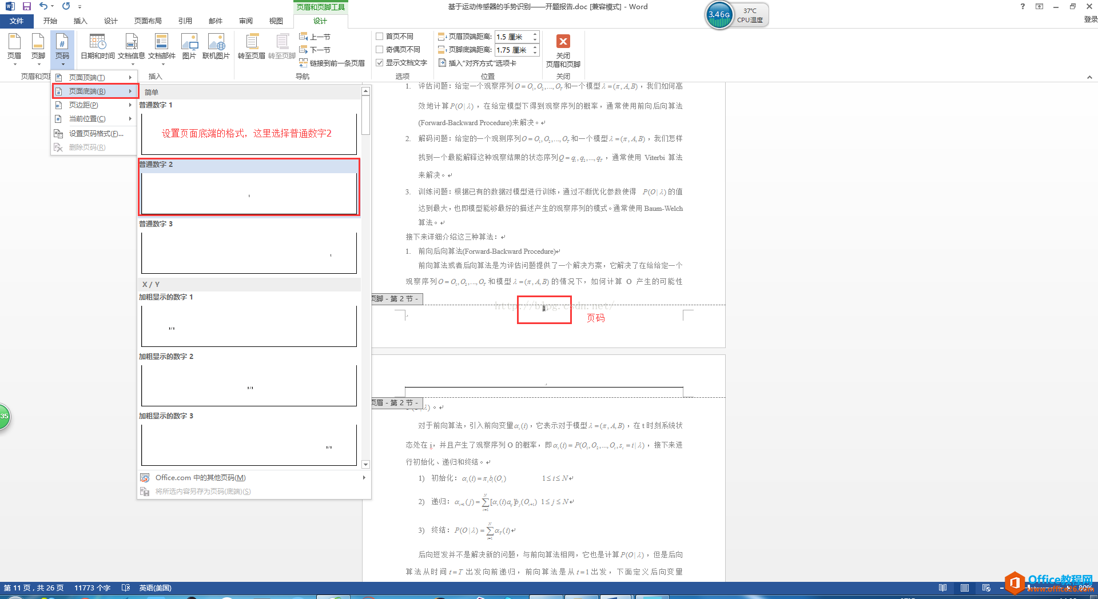
Task: Switch to Insert (插入) ribbon tab
Action: tap(81, 21)
